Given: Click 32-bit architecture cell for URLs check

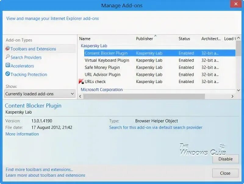Looking at the screenshot, I should point(210,82).
